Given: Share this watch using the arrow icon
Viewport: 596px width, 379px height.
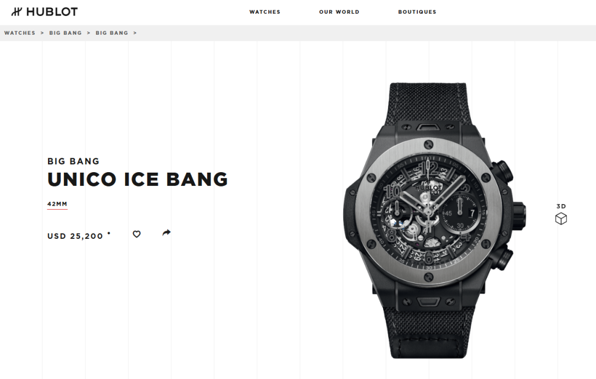Looking at the screenshot, I should (167, 233).
